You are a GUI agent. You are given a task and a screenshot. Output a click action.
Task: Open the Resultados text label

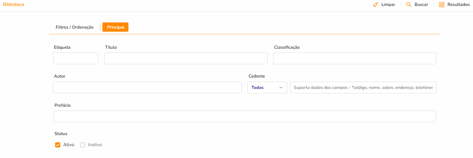(x=458, y=5)
